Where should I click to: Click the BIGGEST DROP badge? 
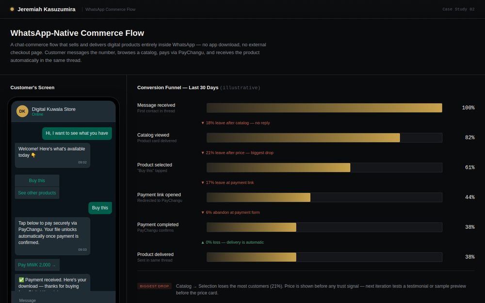tap(154, 287)
